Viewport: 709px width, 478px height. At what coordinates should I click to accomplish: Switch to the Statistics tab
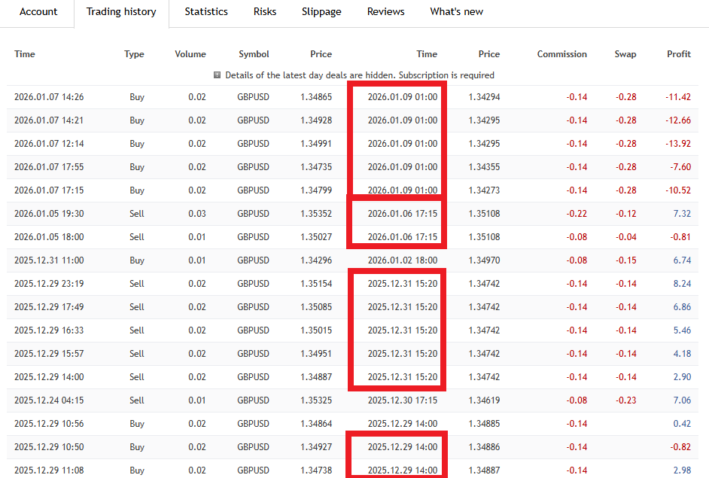click(205, 11)
